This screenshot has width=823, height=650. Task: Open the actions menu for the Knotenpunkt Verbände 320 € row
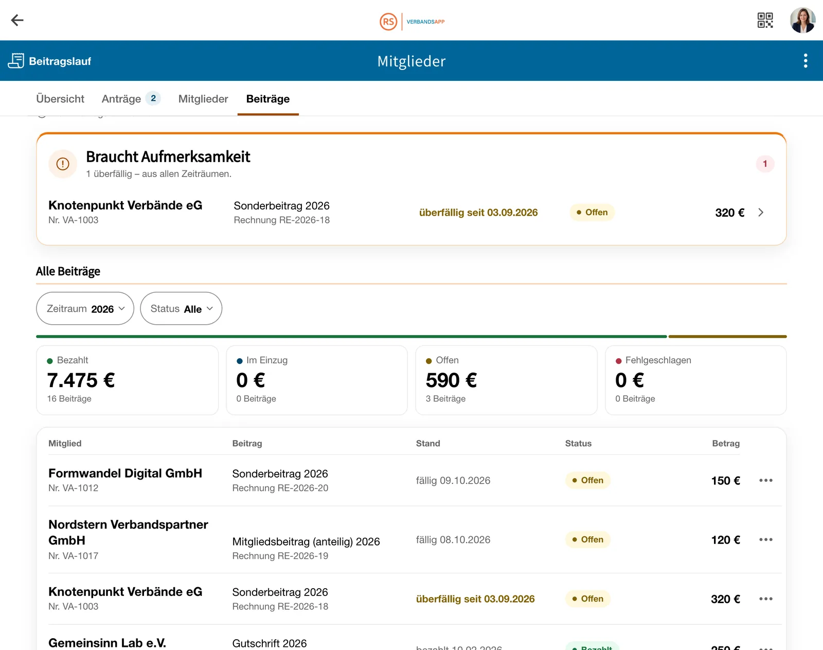pyautogui.click(x=766, y=599)
